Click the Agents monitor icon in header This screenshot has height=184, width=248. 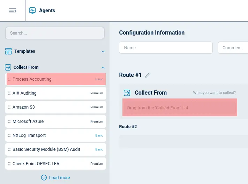coord(32,10)
